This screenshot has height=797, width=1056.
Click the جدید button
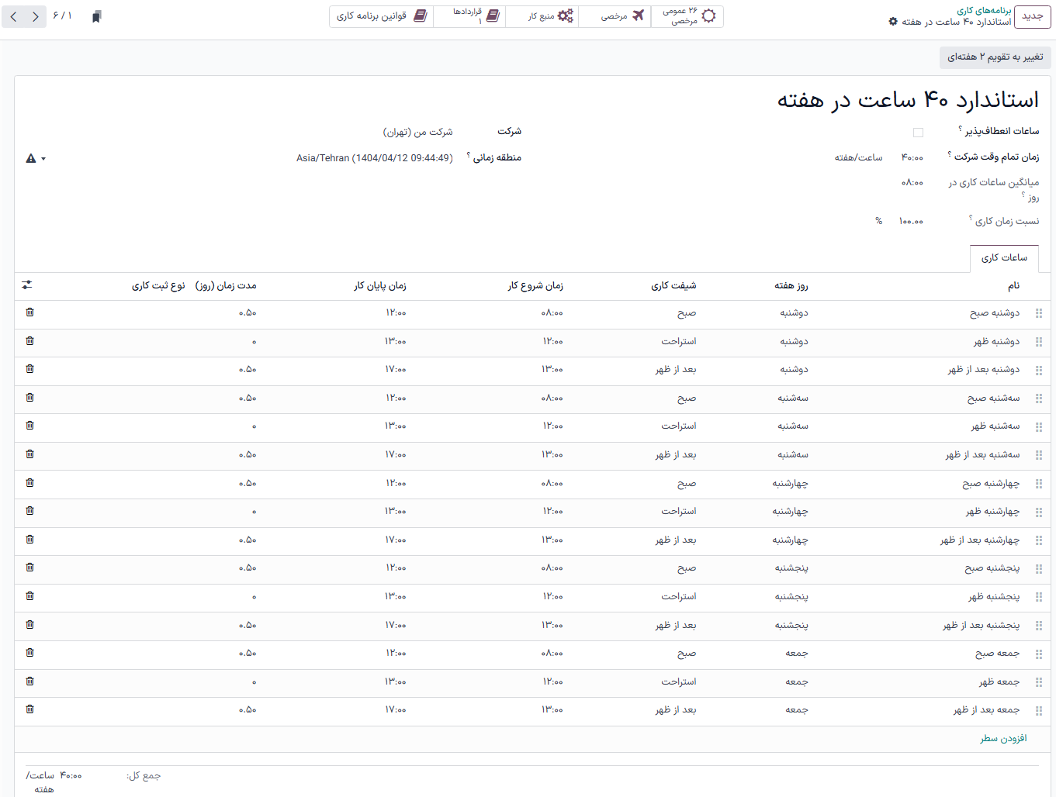tap(1032, 16)
